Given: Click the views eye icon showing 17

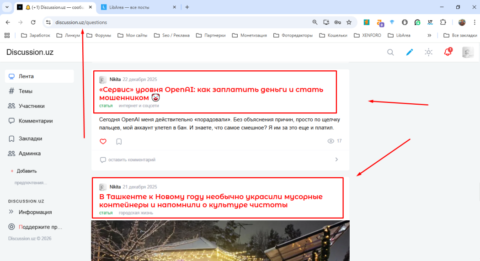Looking at the screenshot, I should coord(331,141).
